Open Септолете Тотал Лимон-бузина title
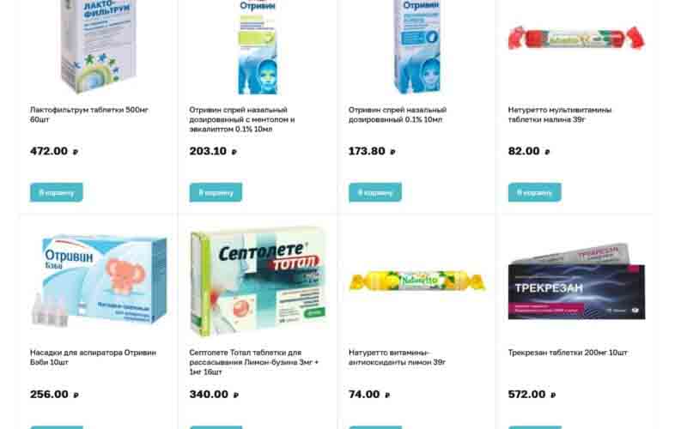The height and width of the screenshot is (429, 687). [254, 362]
